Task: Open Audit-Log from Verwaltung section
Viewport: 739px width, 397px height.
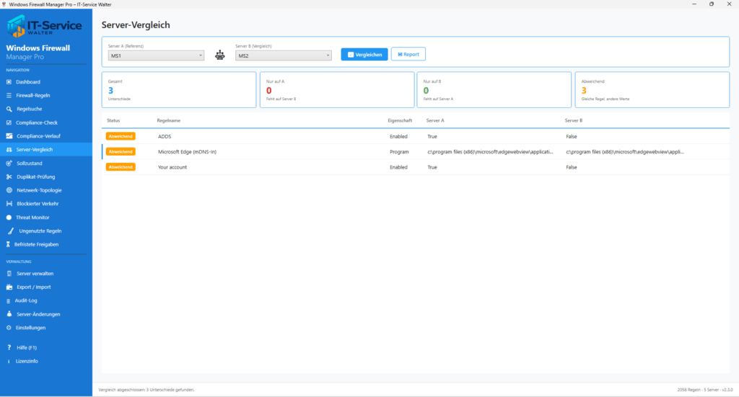Action: click(x=46, y=300)
